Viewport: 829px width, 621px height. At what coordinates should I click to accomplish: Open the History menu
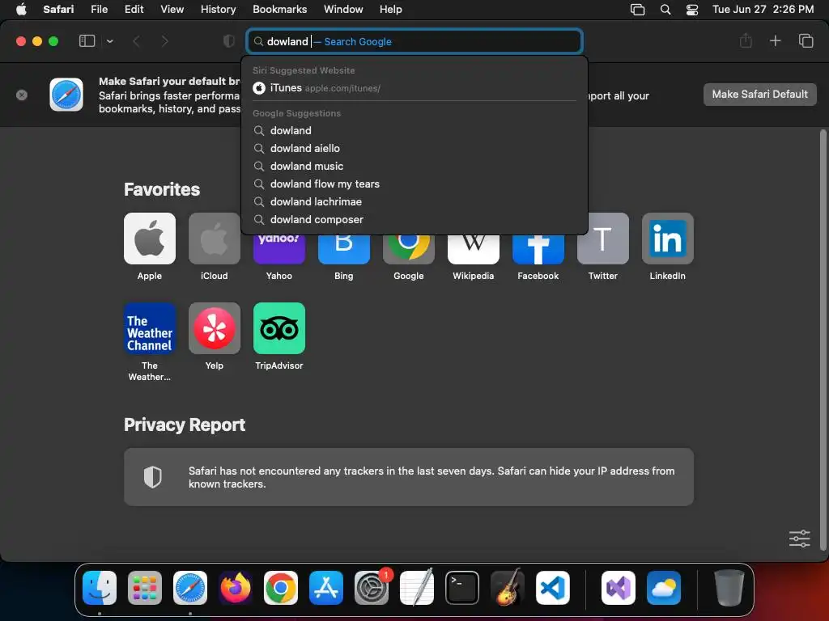[218, 9]
